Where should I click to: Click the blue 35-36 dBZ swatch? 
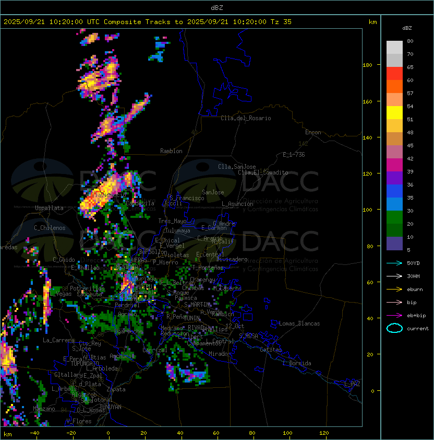(394, 191)
